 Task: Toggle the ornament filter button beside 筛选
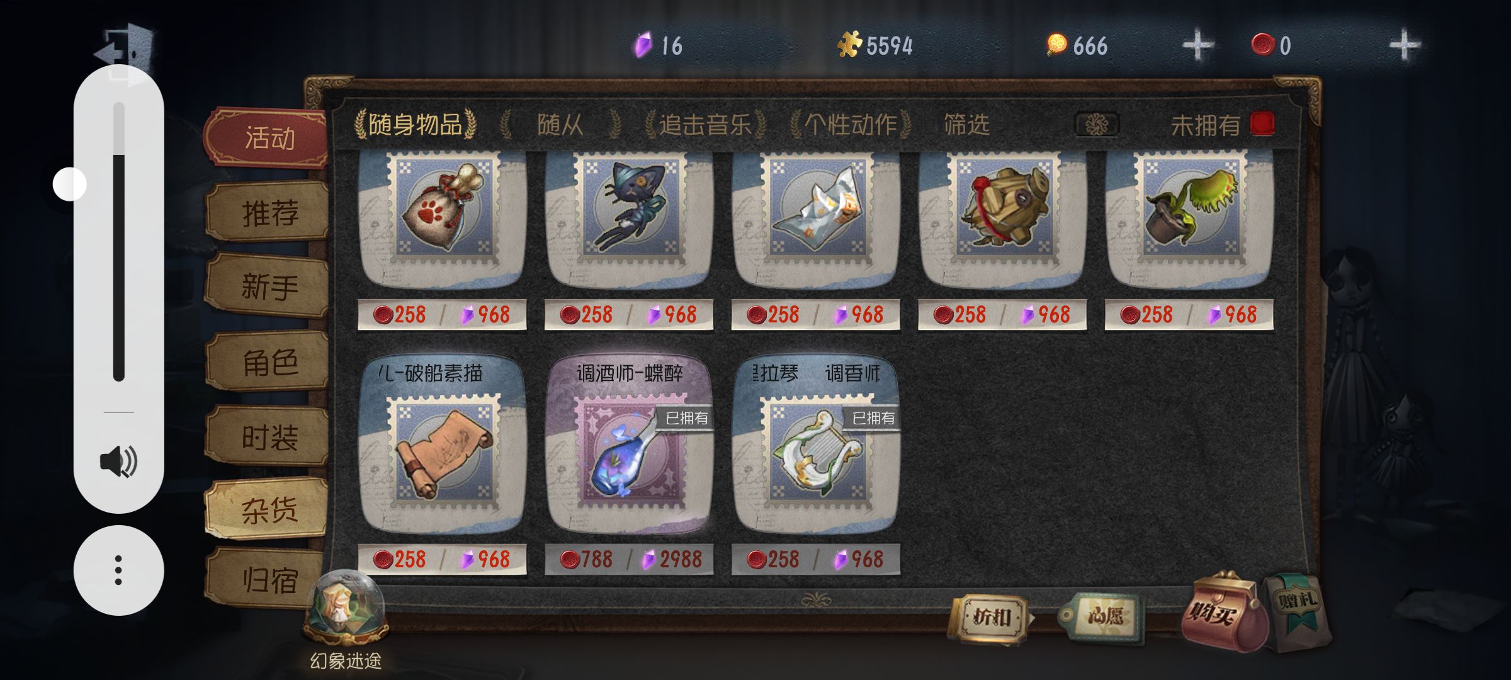[1097, 125]
